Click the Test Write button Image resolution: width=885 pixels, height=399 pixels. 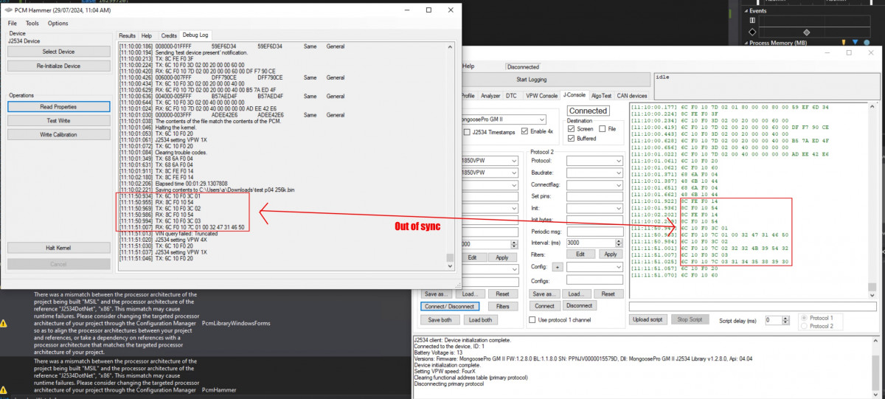tap(58, 121)
